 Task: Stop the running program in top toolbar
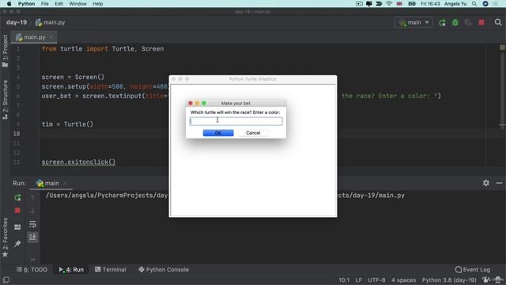pyautogui.click(x=481, y=23)
